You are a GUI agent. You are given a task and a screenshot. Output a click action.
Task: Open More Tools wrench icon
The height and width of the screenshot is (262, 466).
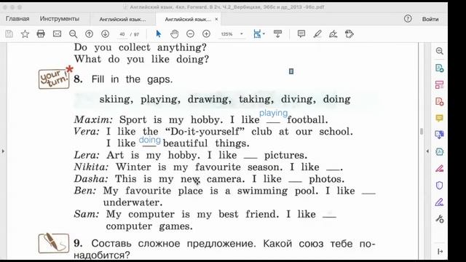click(x=440, y=219)
